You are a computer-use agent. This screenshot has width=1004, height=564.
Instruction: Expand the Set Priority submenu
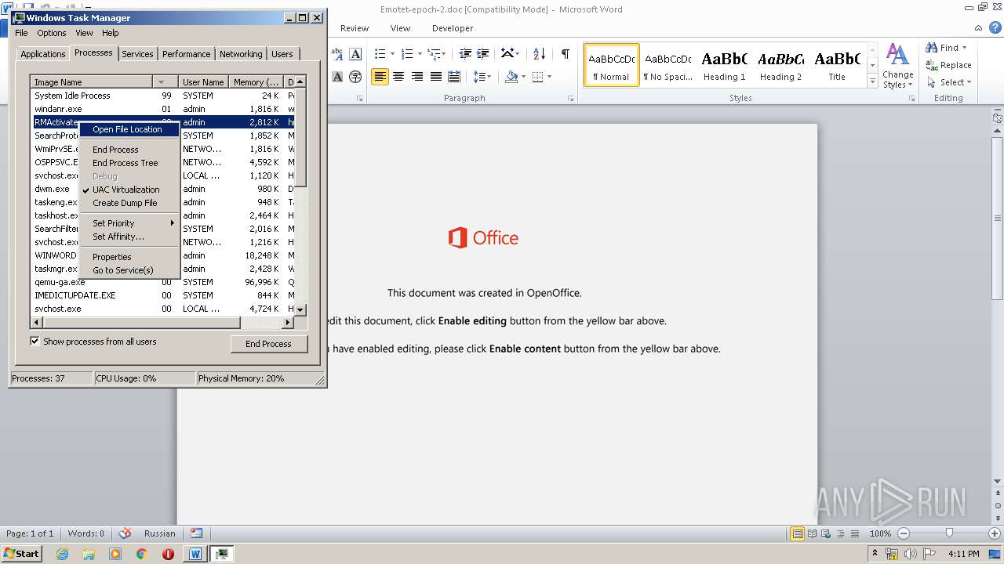129,223
